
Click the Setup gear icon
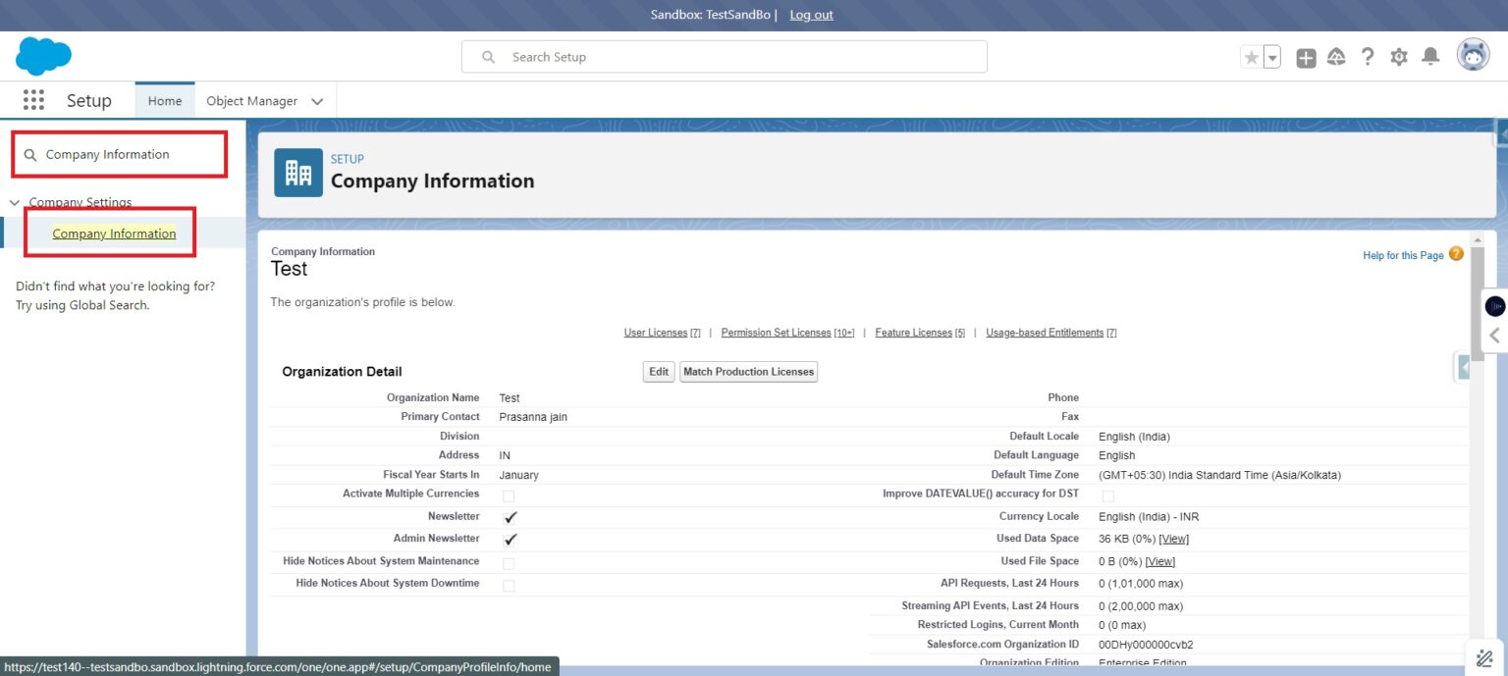click(1398, 57)
